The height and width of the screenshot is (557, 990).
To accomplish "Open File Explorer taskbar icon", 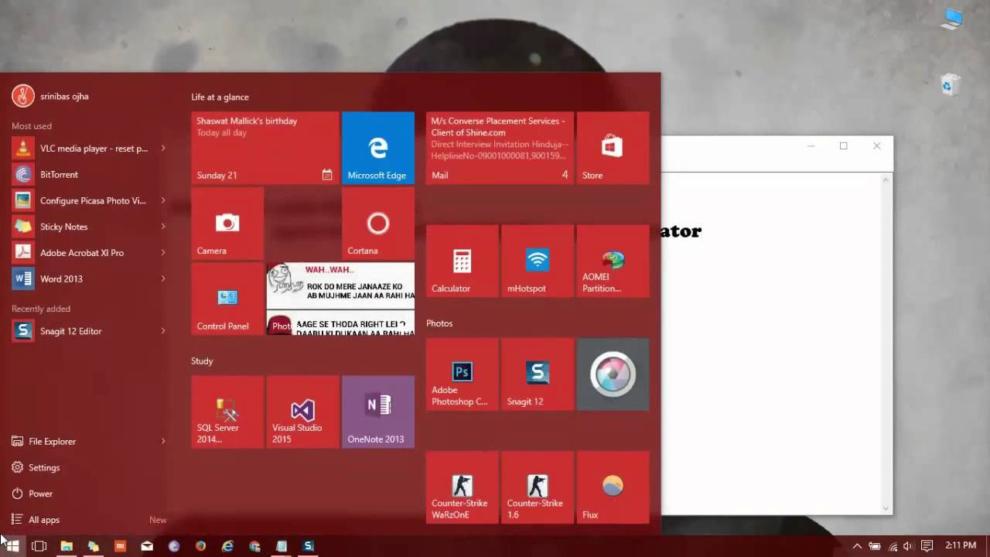I will pyautogui.click(x=67, y=546).
